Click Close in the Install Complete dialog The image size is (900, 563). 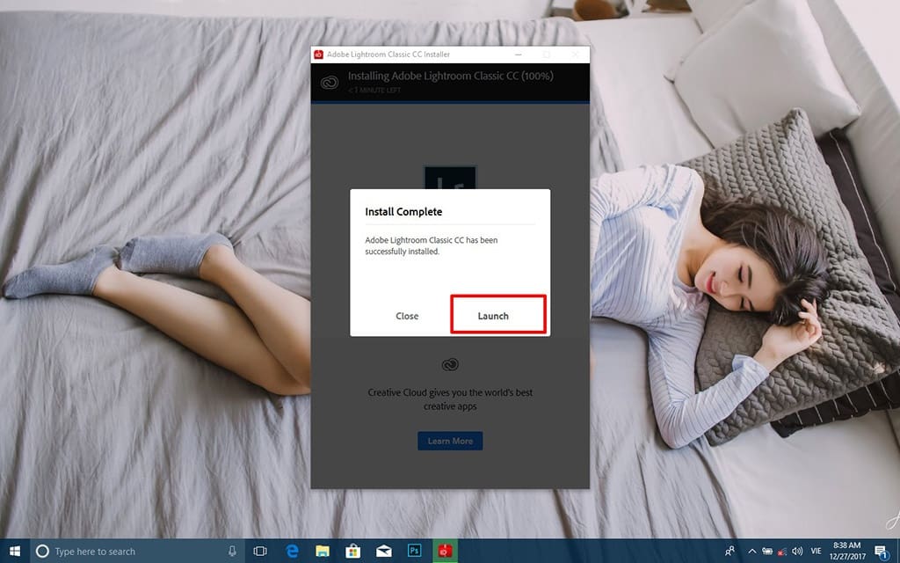(x=407, y=316)
